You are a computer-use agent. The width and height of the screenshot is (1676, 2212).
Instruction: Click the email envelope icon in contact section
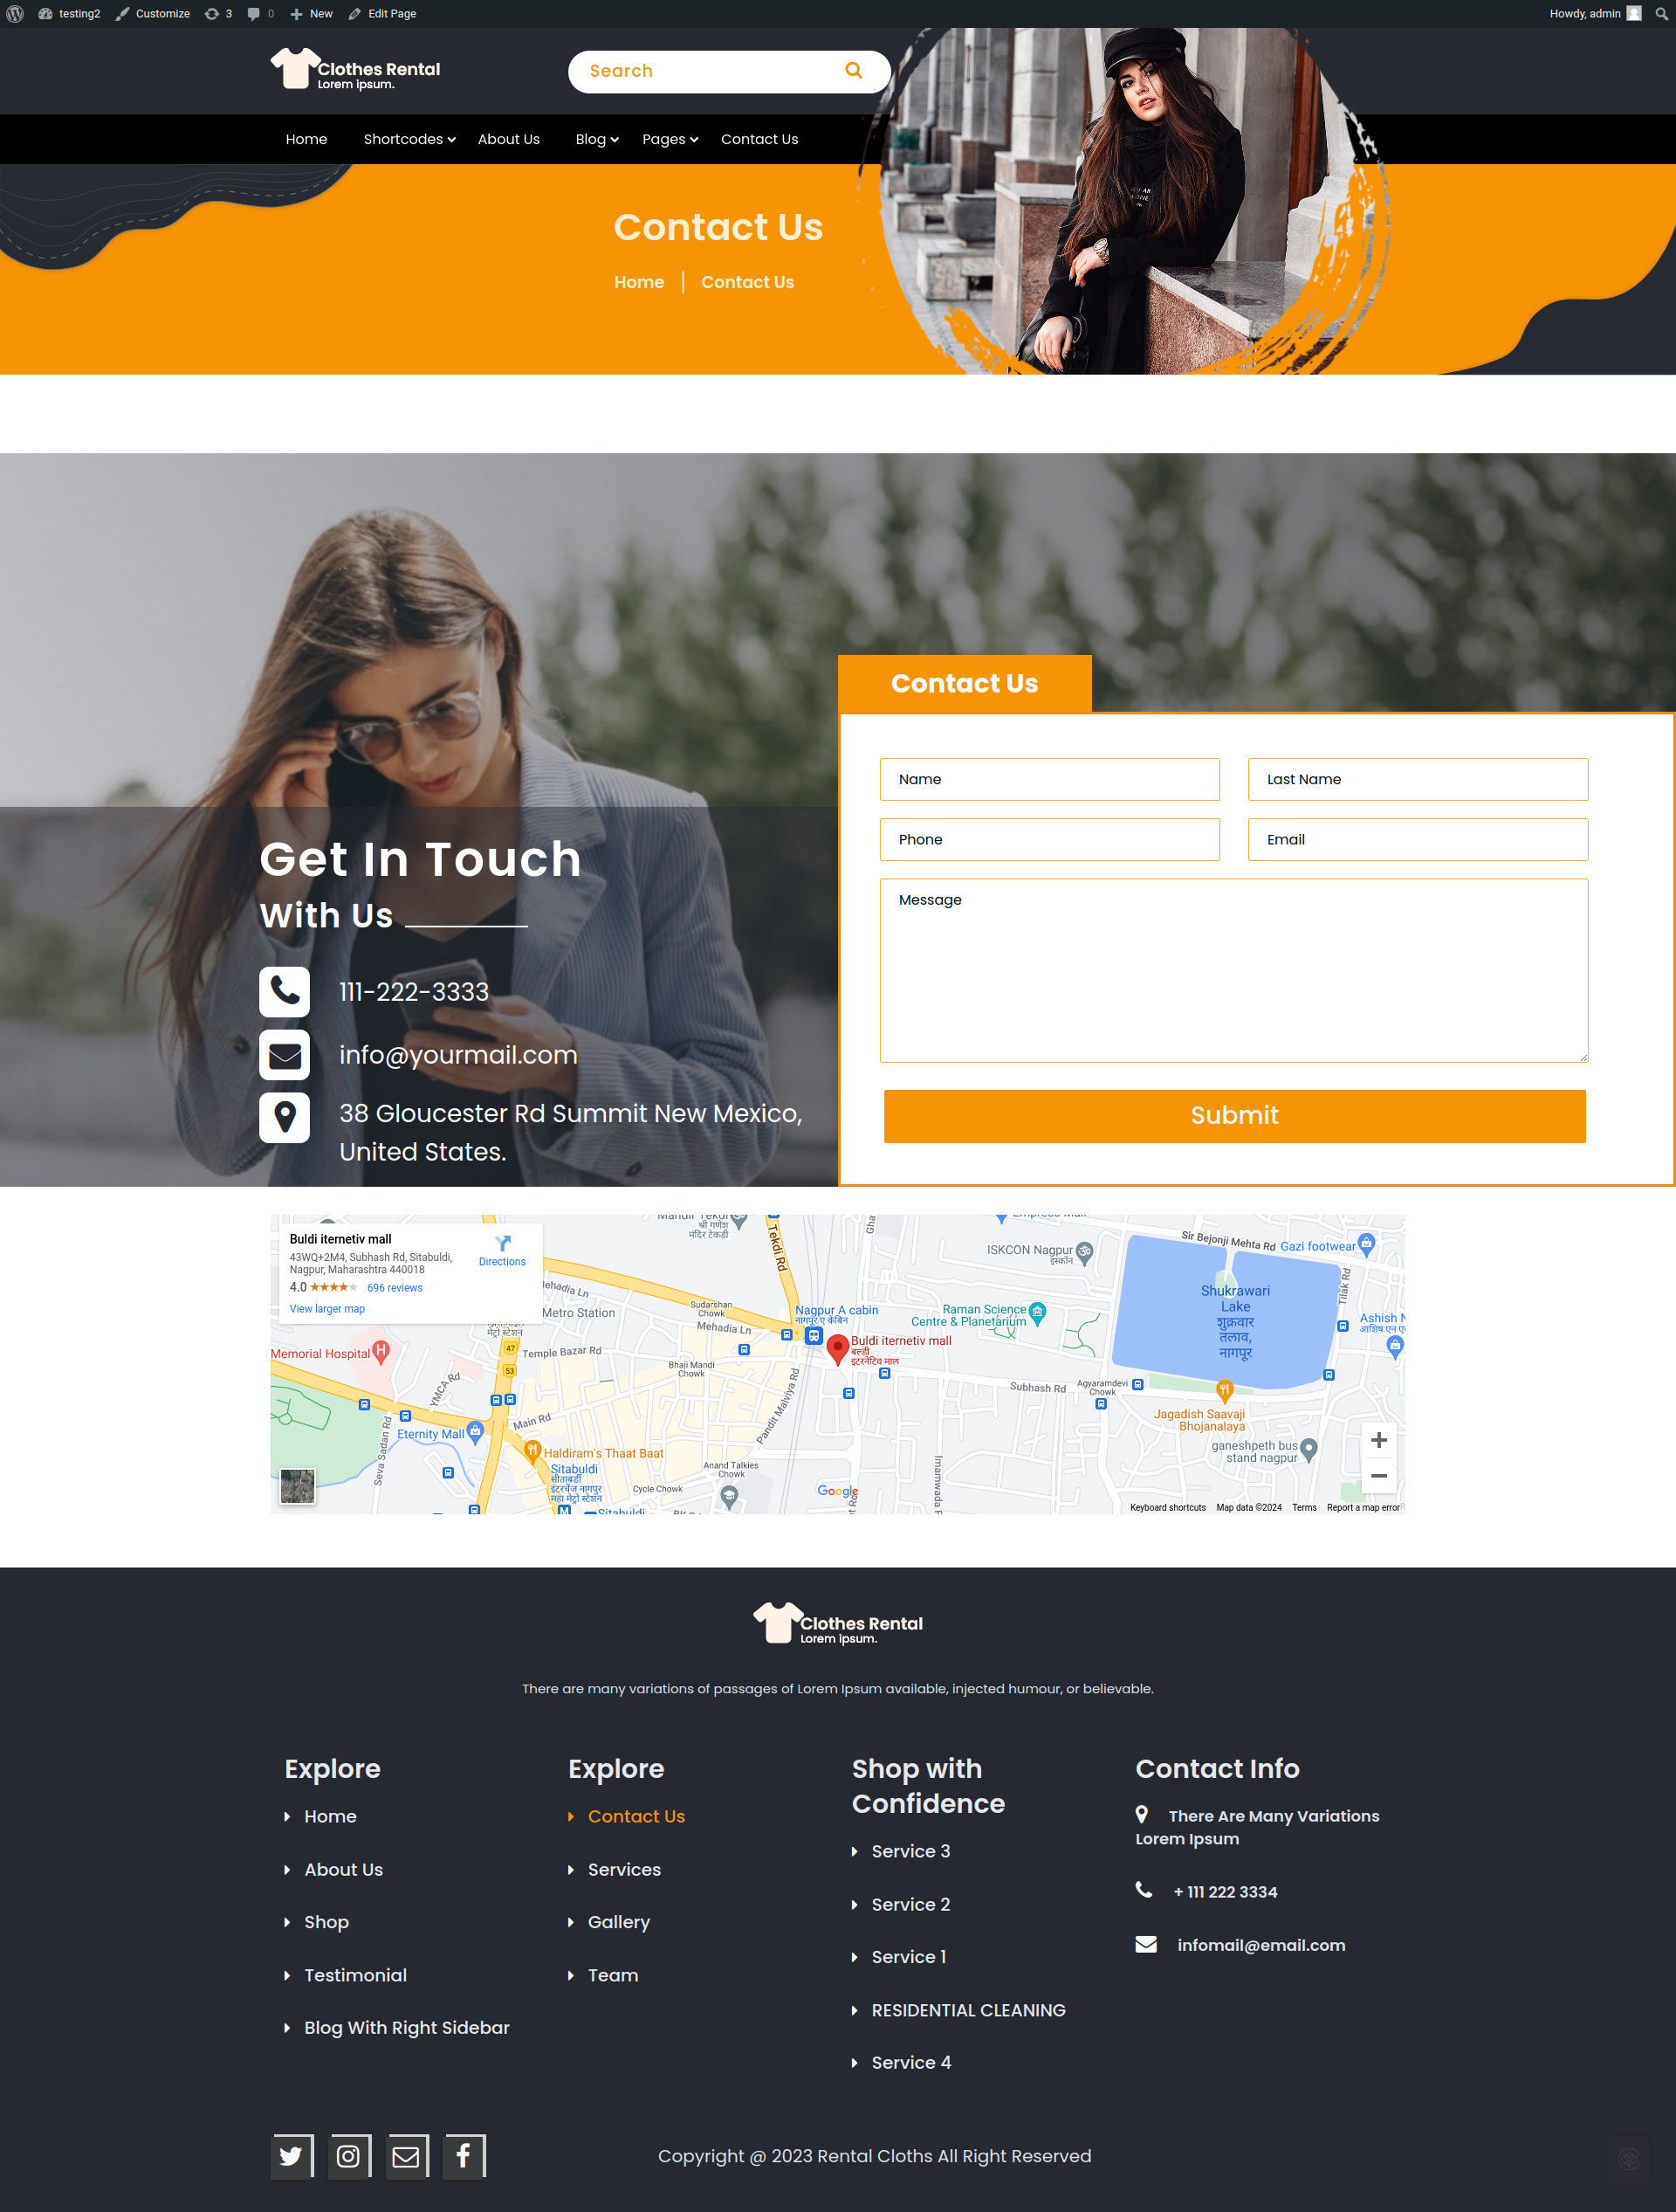point(285,1053)
